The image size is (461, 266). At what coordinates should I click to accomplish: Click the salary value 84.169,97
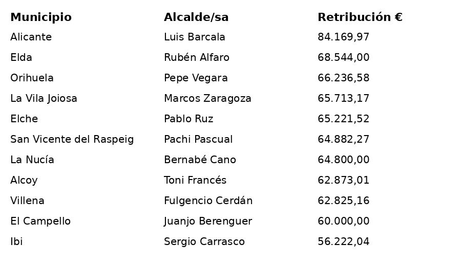coord(343,37)
